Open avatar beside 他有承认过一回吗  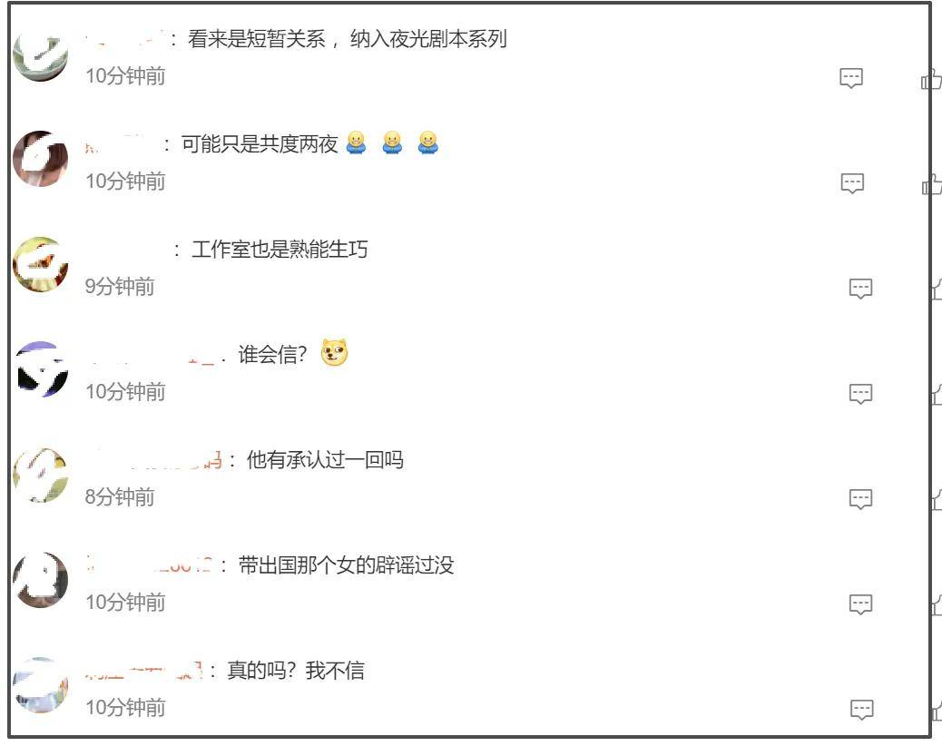40,476
